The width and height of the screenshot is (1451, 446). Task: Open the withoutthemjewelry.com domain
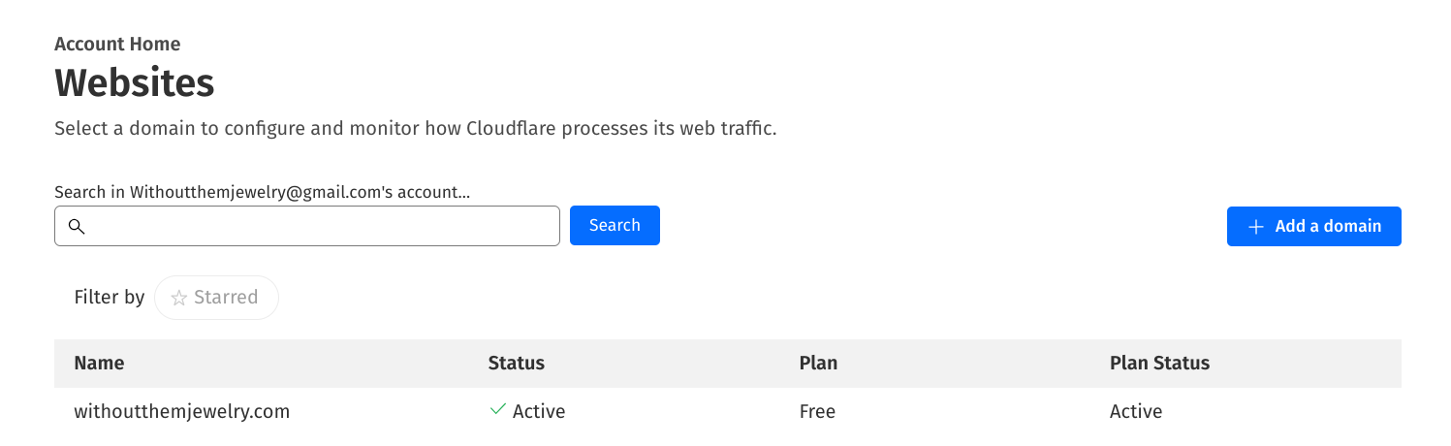pos(182,411)
